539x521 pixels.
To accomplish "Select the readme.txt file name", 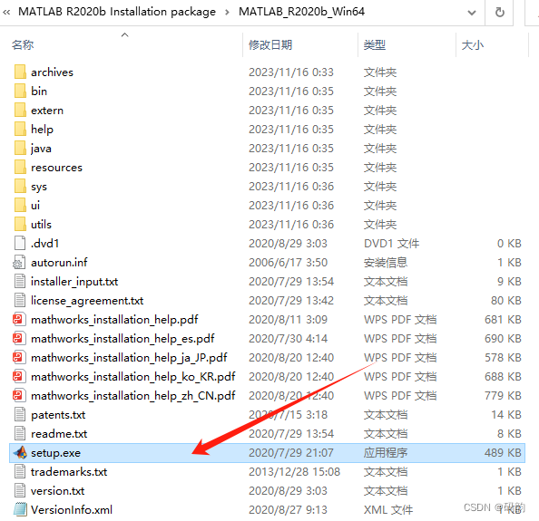I will 59,434.
